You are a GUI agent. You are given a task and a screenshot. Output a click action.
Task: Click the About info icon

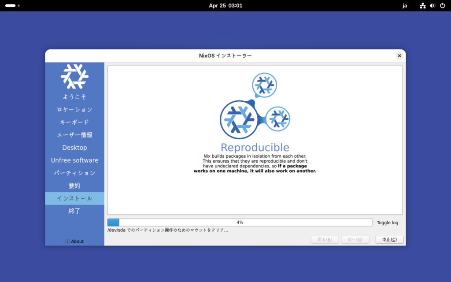point(67,241)
